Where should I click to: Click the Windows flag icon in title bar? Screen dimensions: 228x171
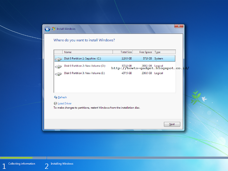pyautogui.click(x=53, y=28)
